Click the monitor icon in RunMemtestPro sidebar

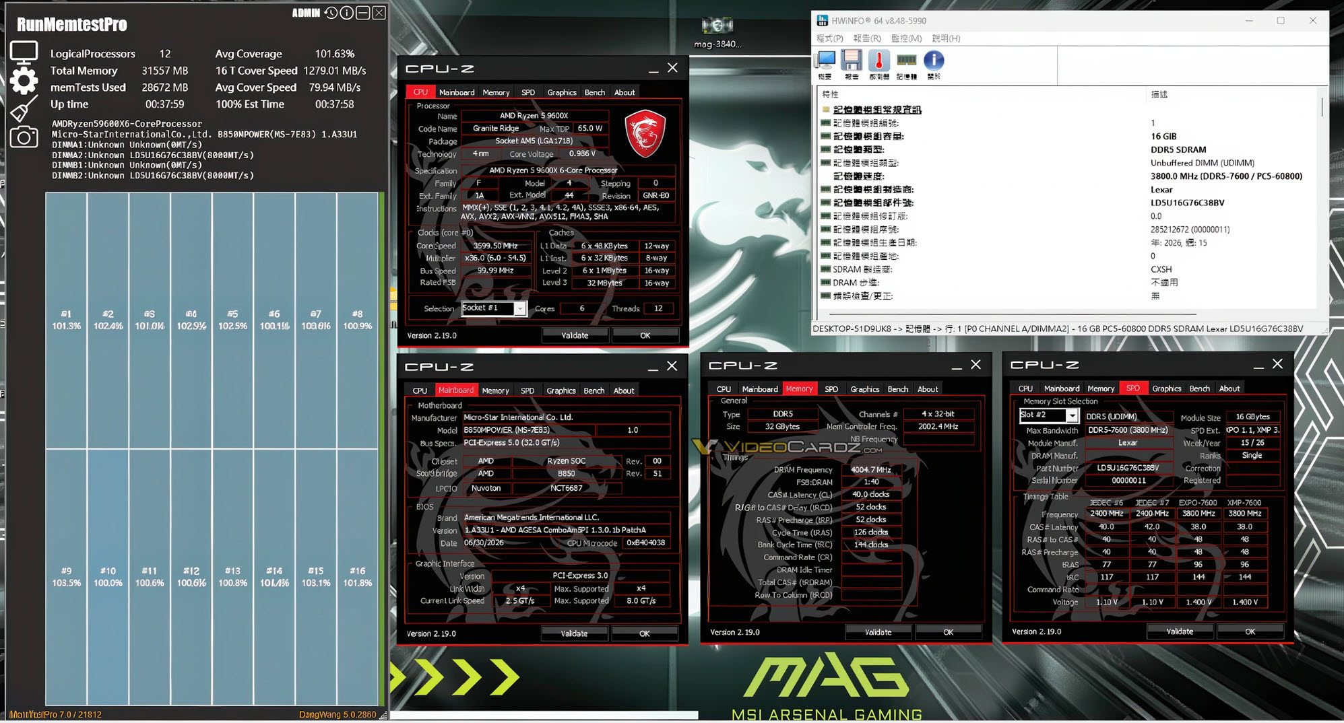24,53
